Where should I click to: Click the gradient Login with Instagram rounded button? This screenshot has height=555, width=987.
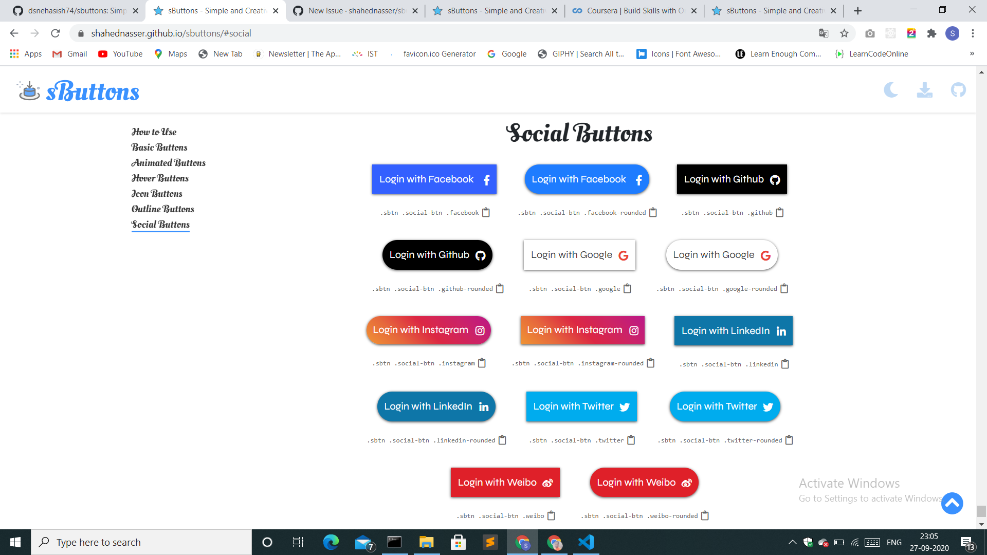[428, 330]
